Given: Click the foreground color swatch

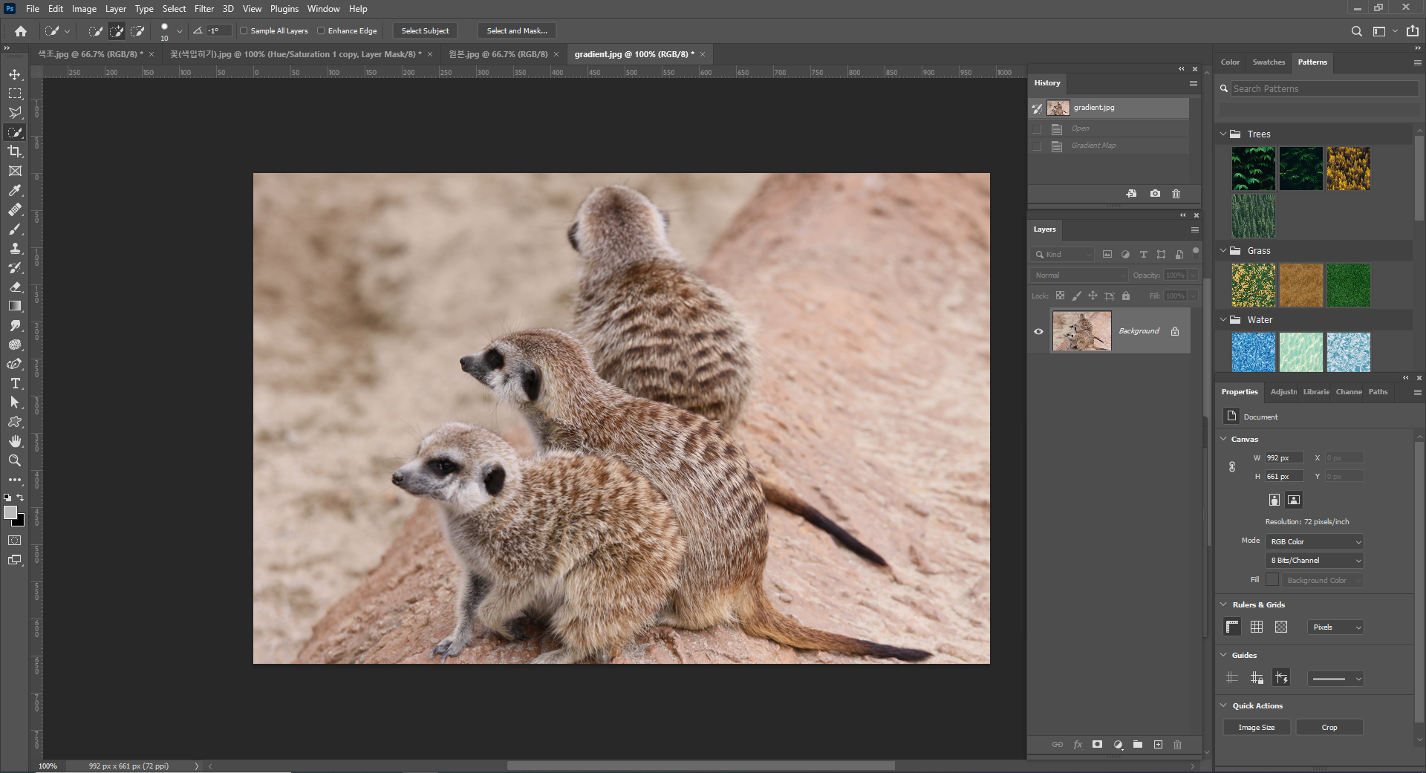Looking at the screenshot, I should pos(10,512).
